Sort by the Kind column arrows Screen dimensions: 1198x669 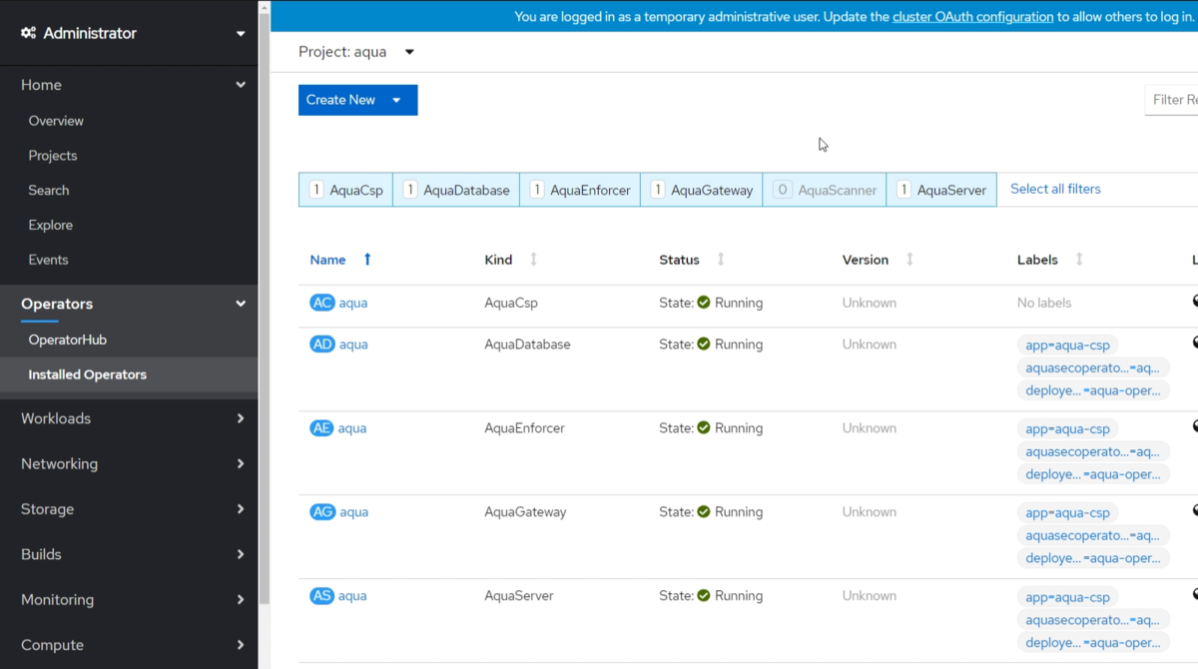[533, 260]
